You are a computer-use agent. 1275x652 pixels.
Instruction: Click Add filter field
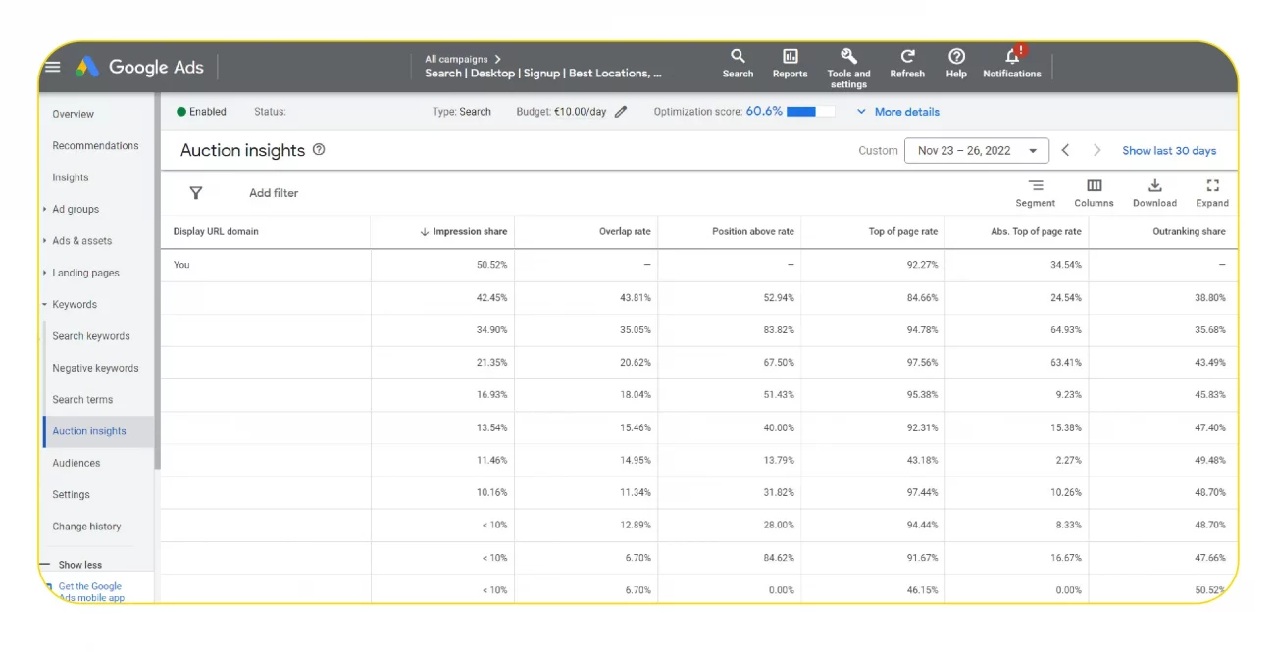pos(274,193)
